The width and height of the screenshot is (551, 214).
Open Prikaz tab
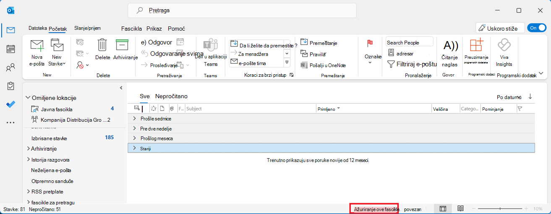154,29
